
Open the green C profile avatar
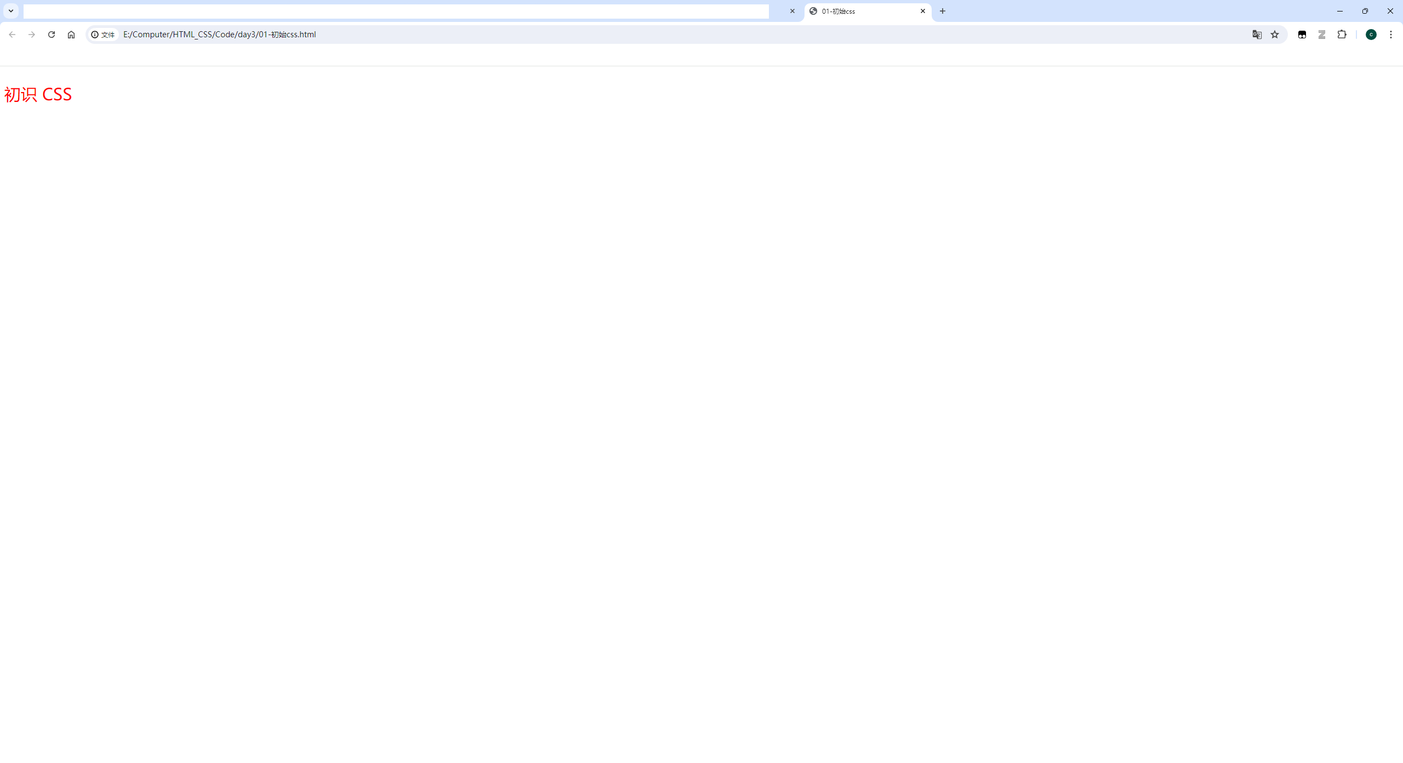point(1371,35)
